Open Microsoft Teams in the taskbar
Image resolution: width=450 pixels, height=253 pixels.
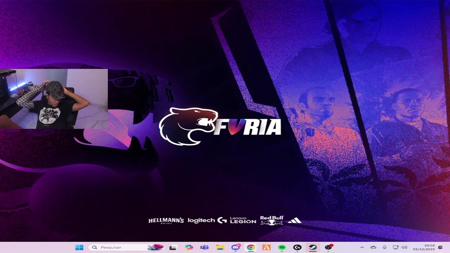(204, 247)
